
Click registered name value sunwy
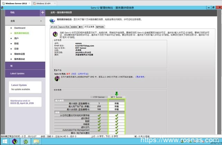tap(78, 43)
